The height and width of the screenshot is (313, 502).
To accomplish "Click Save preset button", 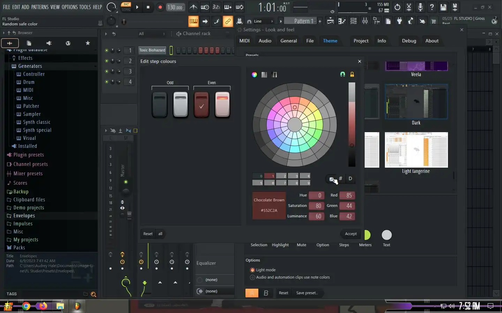I will pos(307,293).
